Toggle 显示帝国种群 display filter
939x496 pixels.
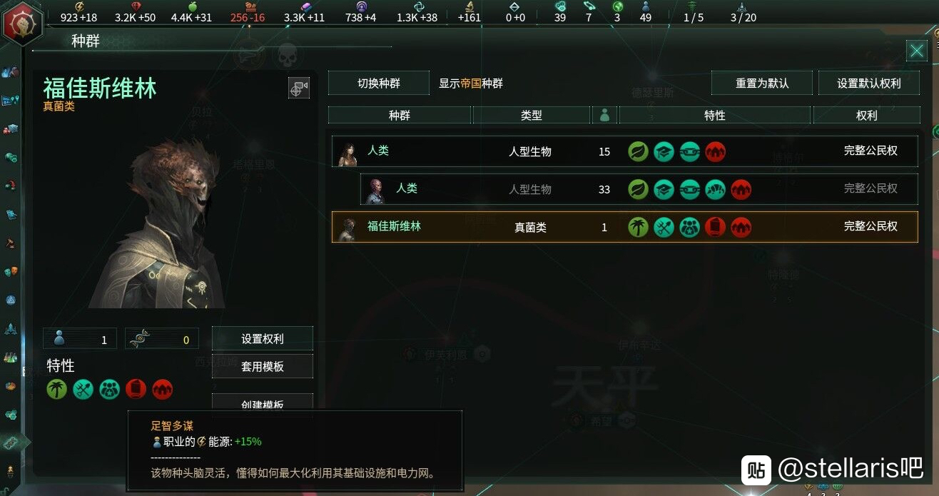tap(471, 83)
